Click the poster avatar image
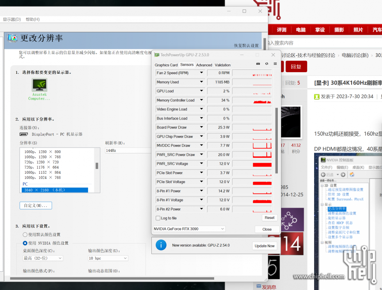 pyautogui.click(x=291, y=122)
